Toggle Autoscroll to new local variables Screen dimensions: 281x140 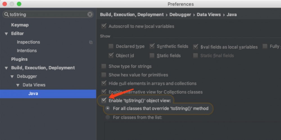click(104, 26)
